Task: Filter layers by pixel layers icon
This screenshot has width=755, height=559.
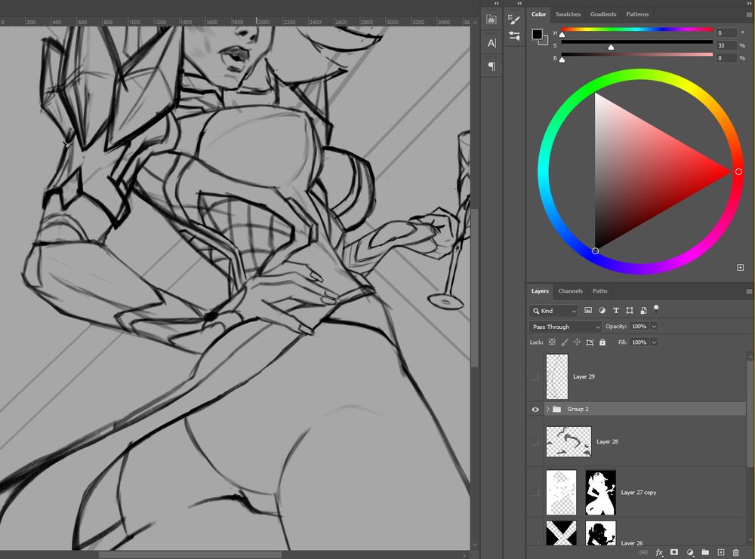Action: click(588, 310)
